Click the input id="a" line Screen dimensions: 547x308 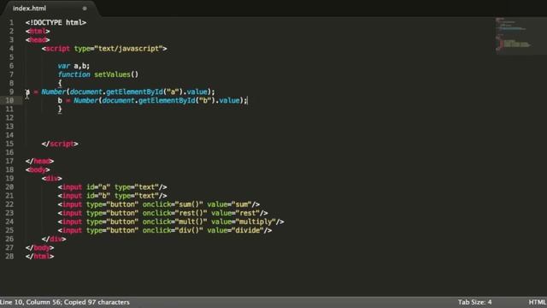click(x=112, y=187)
